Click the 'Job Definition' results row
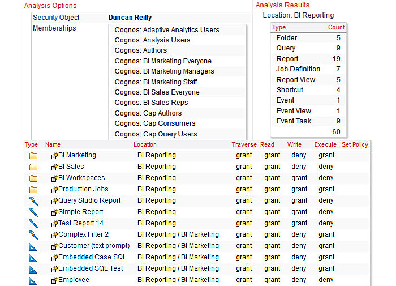 [x=308, y=69]
